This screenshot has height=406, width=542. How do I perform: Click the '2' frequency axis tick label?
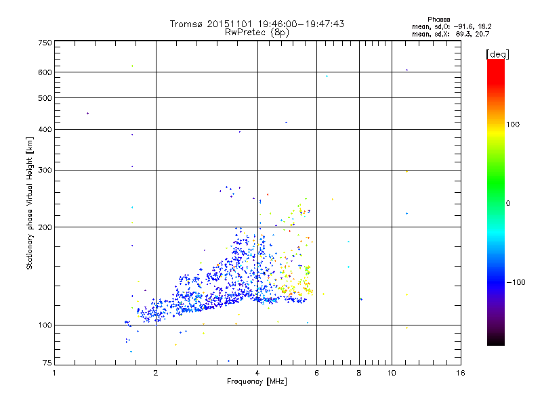[x=156, y=373]
